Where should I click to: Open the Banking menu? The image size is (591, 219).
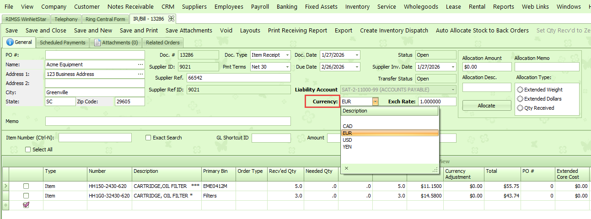coord(287,6)
